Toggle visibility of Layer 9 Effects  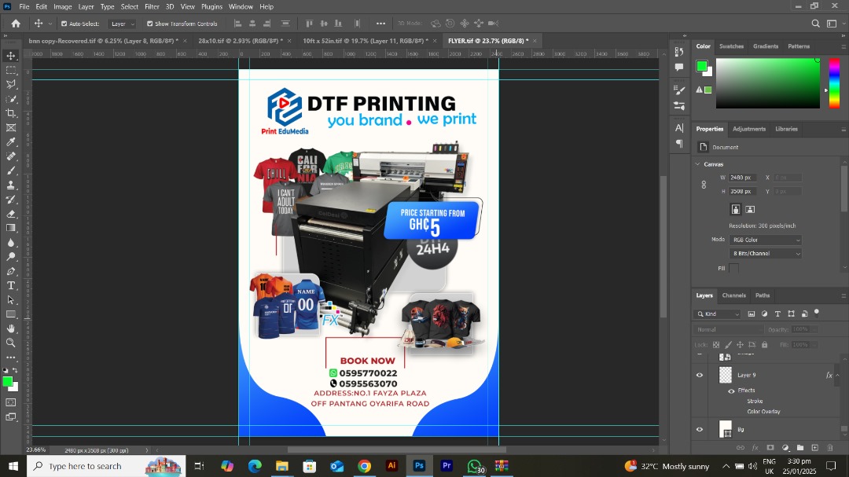pyautogui.click(x=731, y=391)
